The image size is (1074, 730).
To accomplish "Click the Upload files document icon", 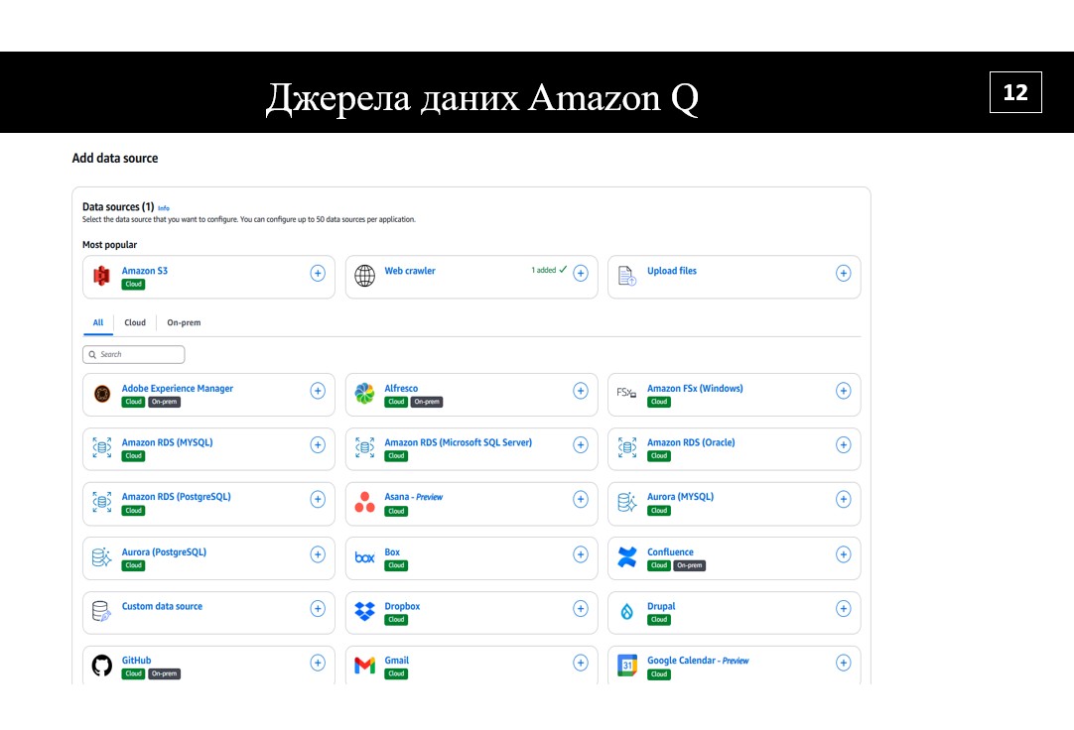I will point(626,276).
